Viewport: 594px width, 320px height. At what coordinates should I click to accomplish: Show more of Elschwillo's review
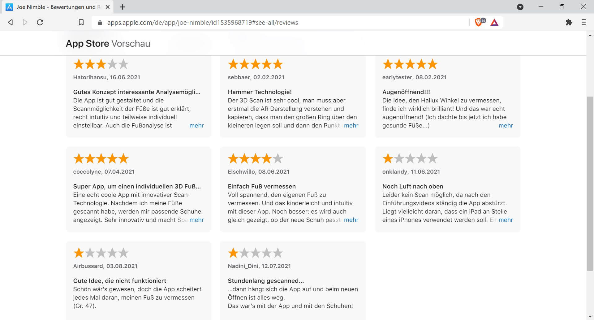coord(351,220)
